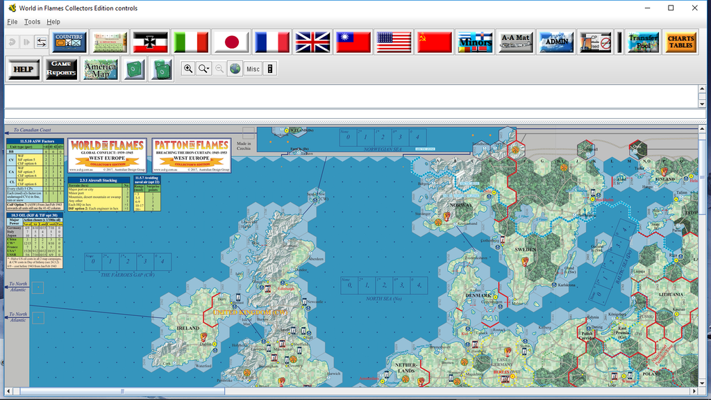
Task: Click the North Sea box labeled 0
Action: 349,285
